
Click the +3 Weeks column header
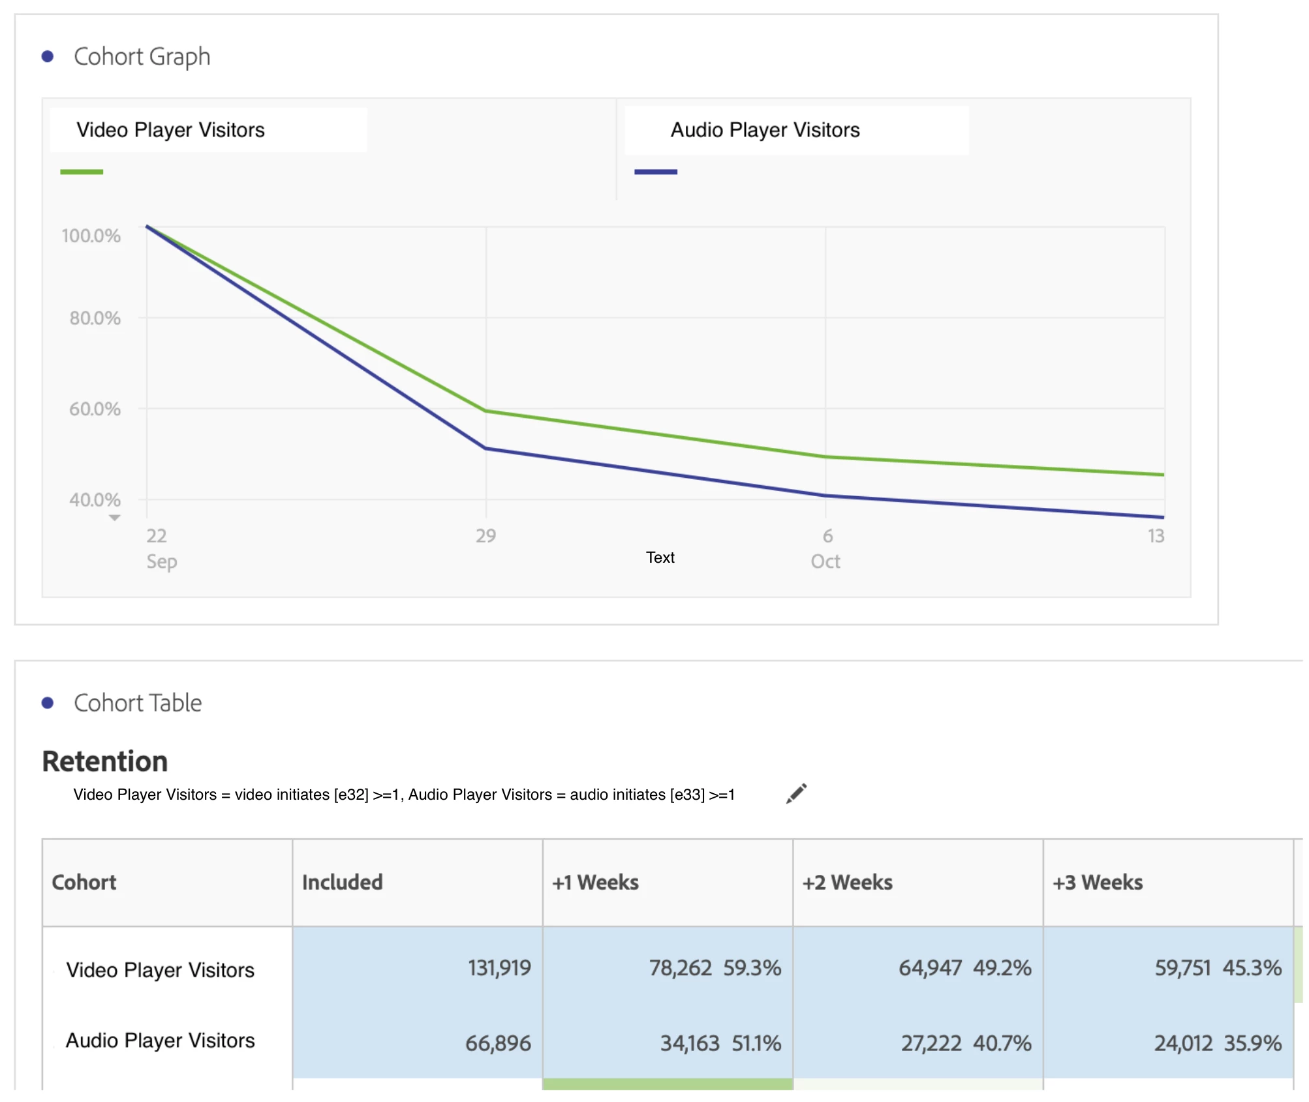click(x=1098, y=883)
